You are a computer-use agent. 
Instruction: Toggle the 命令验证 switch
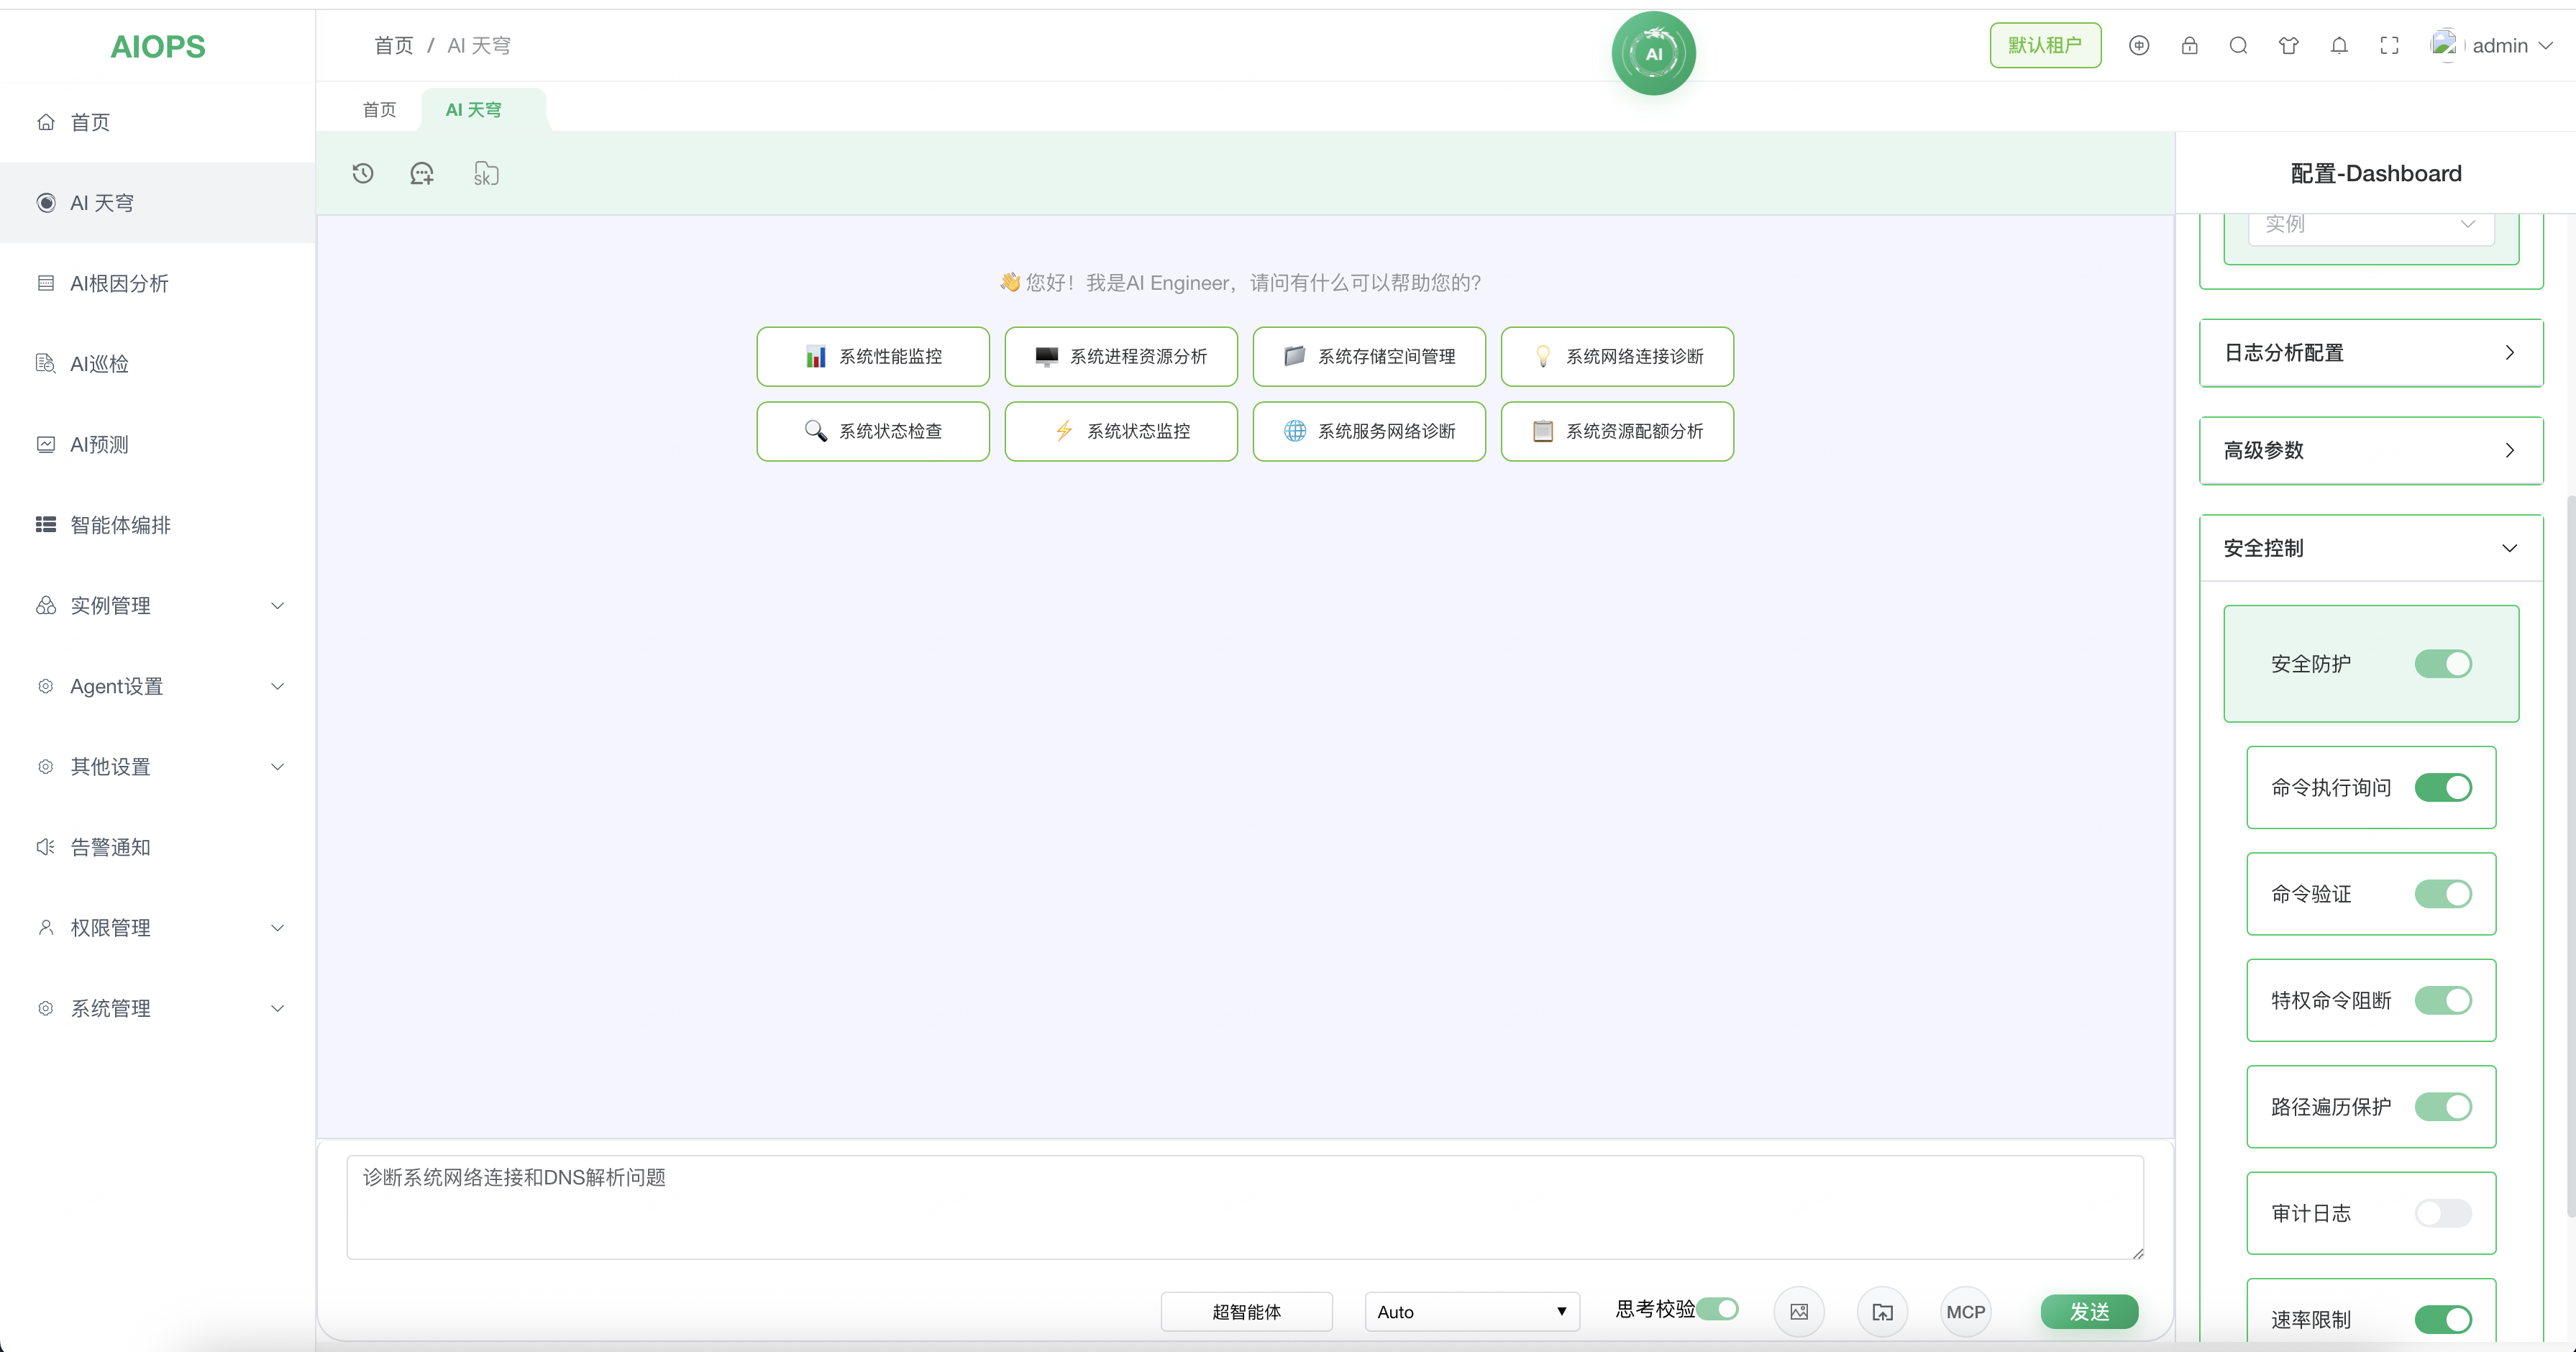coord(2443,894)
